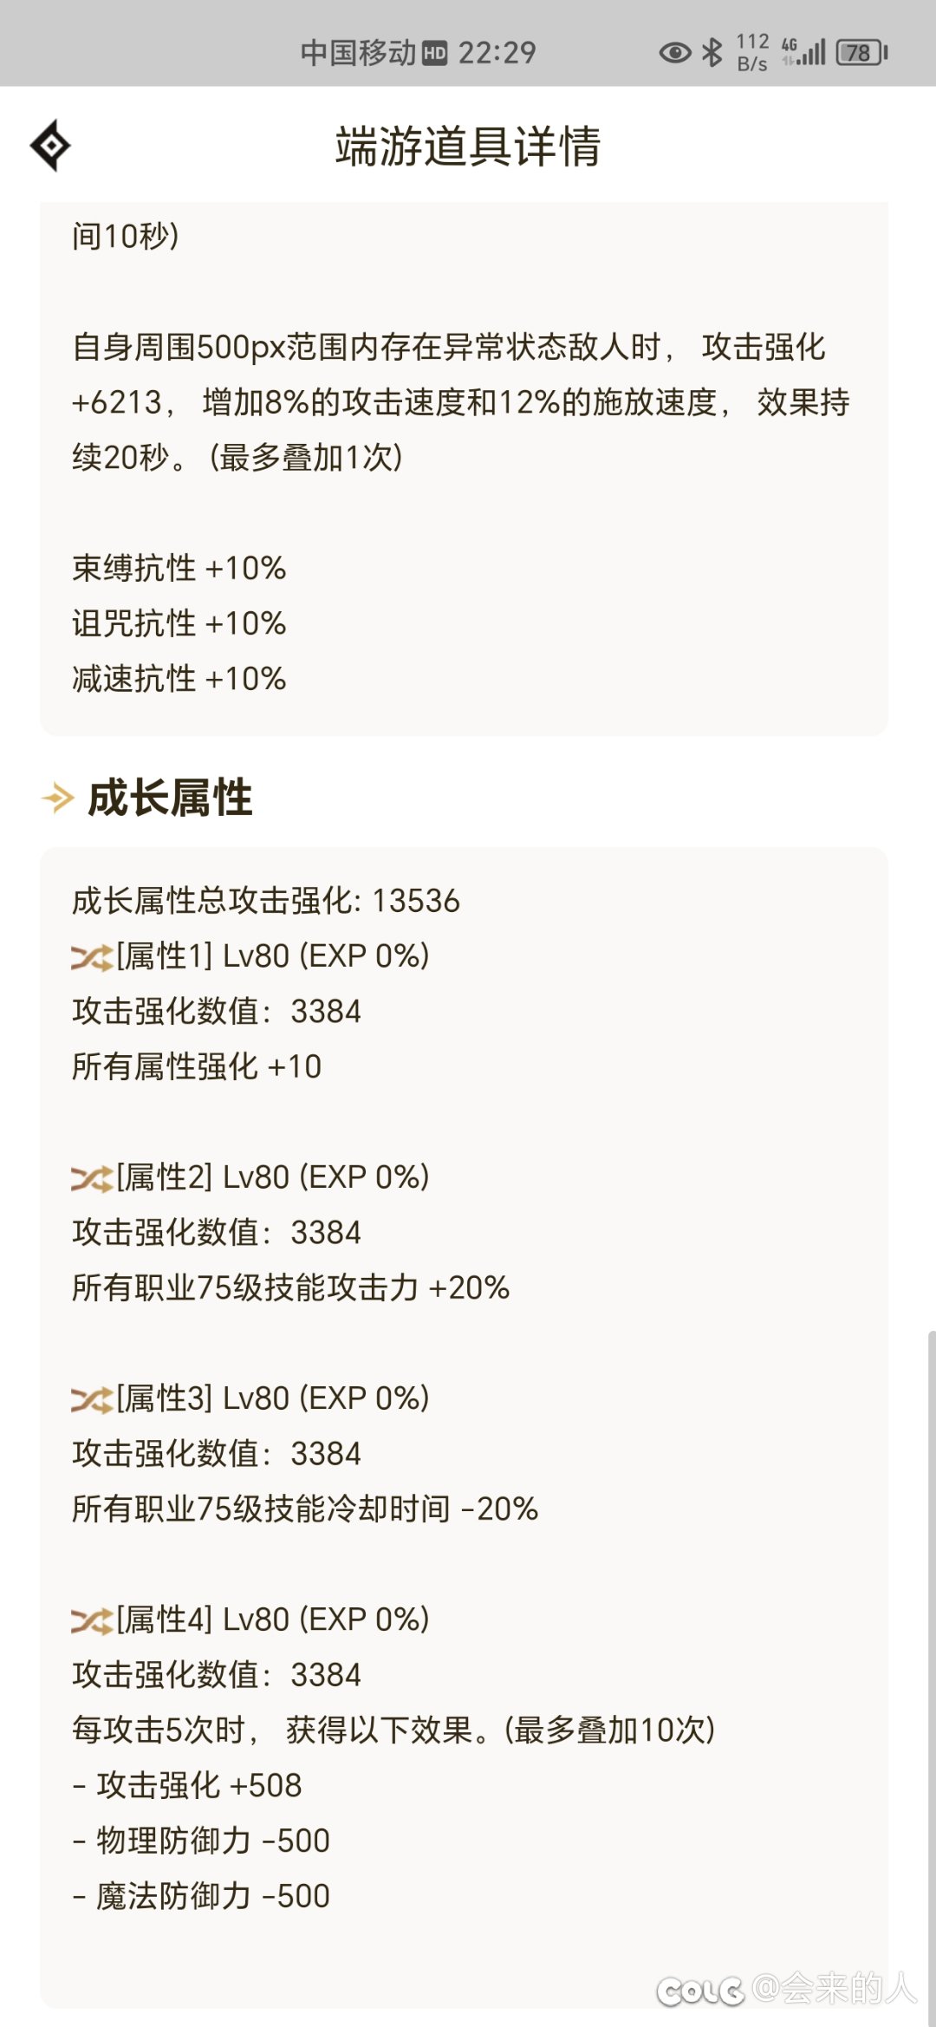Tap the 4G signal strength icon
The width and height of the screenshot is (936, 2027).
803,51
